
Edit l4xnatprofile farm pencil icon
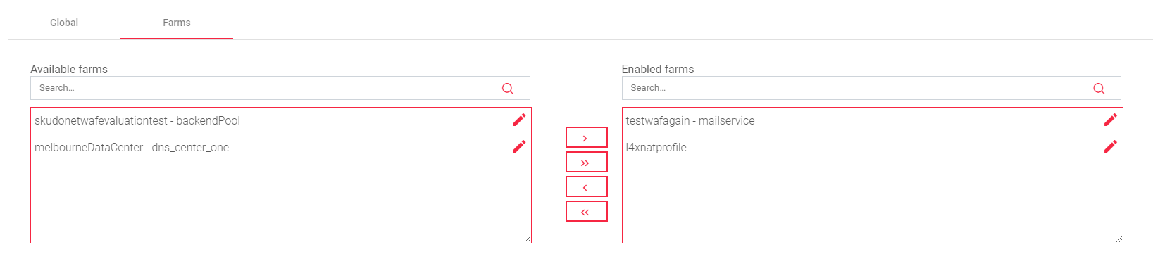tap(1110, 146)
